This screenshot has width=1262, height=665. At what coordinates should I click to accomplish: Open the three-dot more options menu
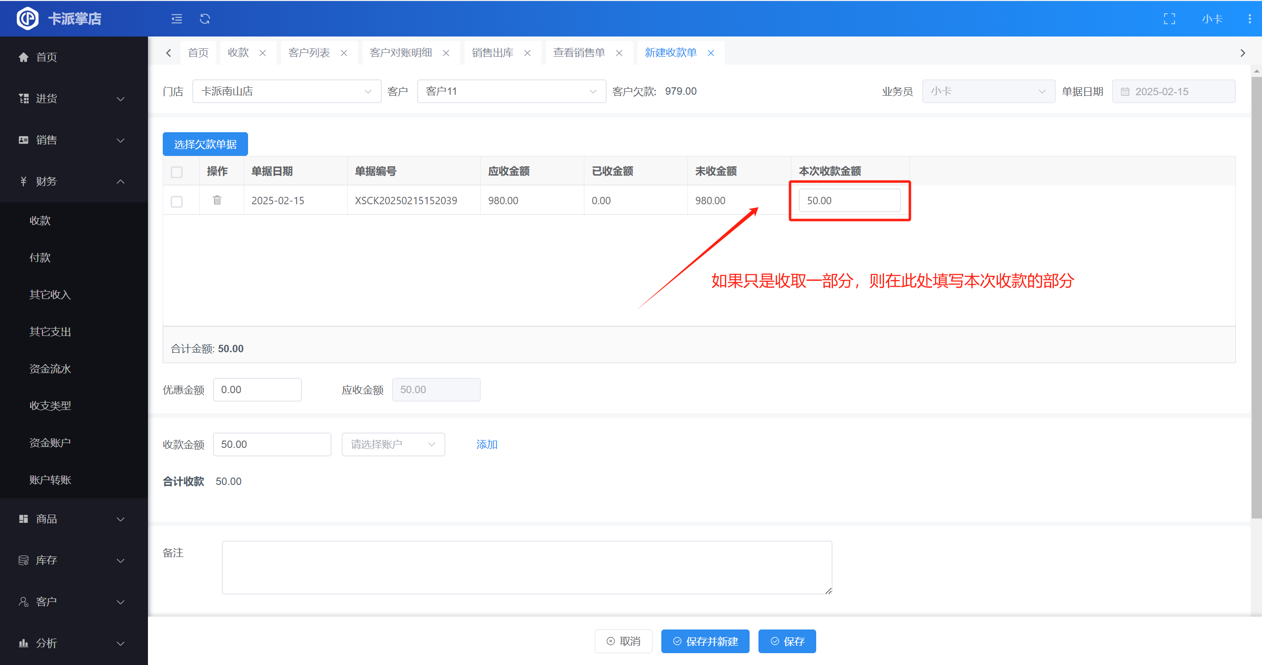[1249, 19]
